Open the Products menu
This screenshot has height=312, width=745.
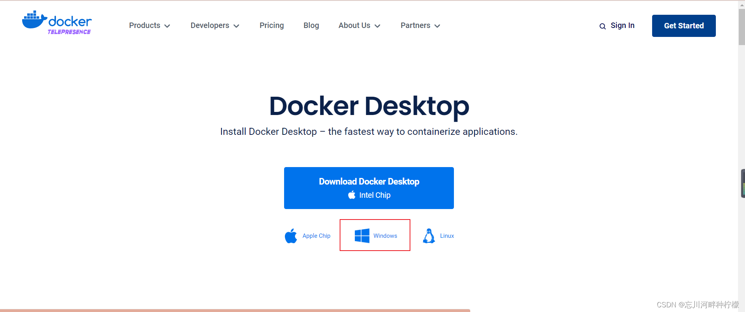(150, 26)
